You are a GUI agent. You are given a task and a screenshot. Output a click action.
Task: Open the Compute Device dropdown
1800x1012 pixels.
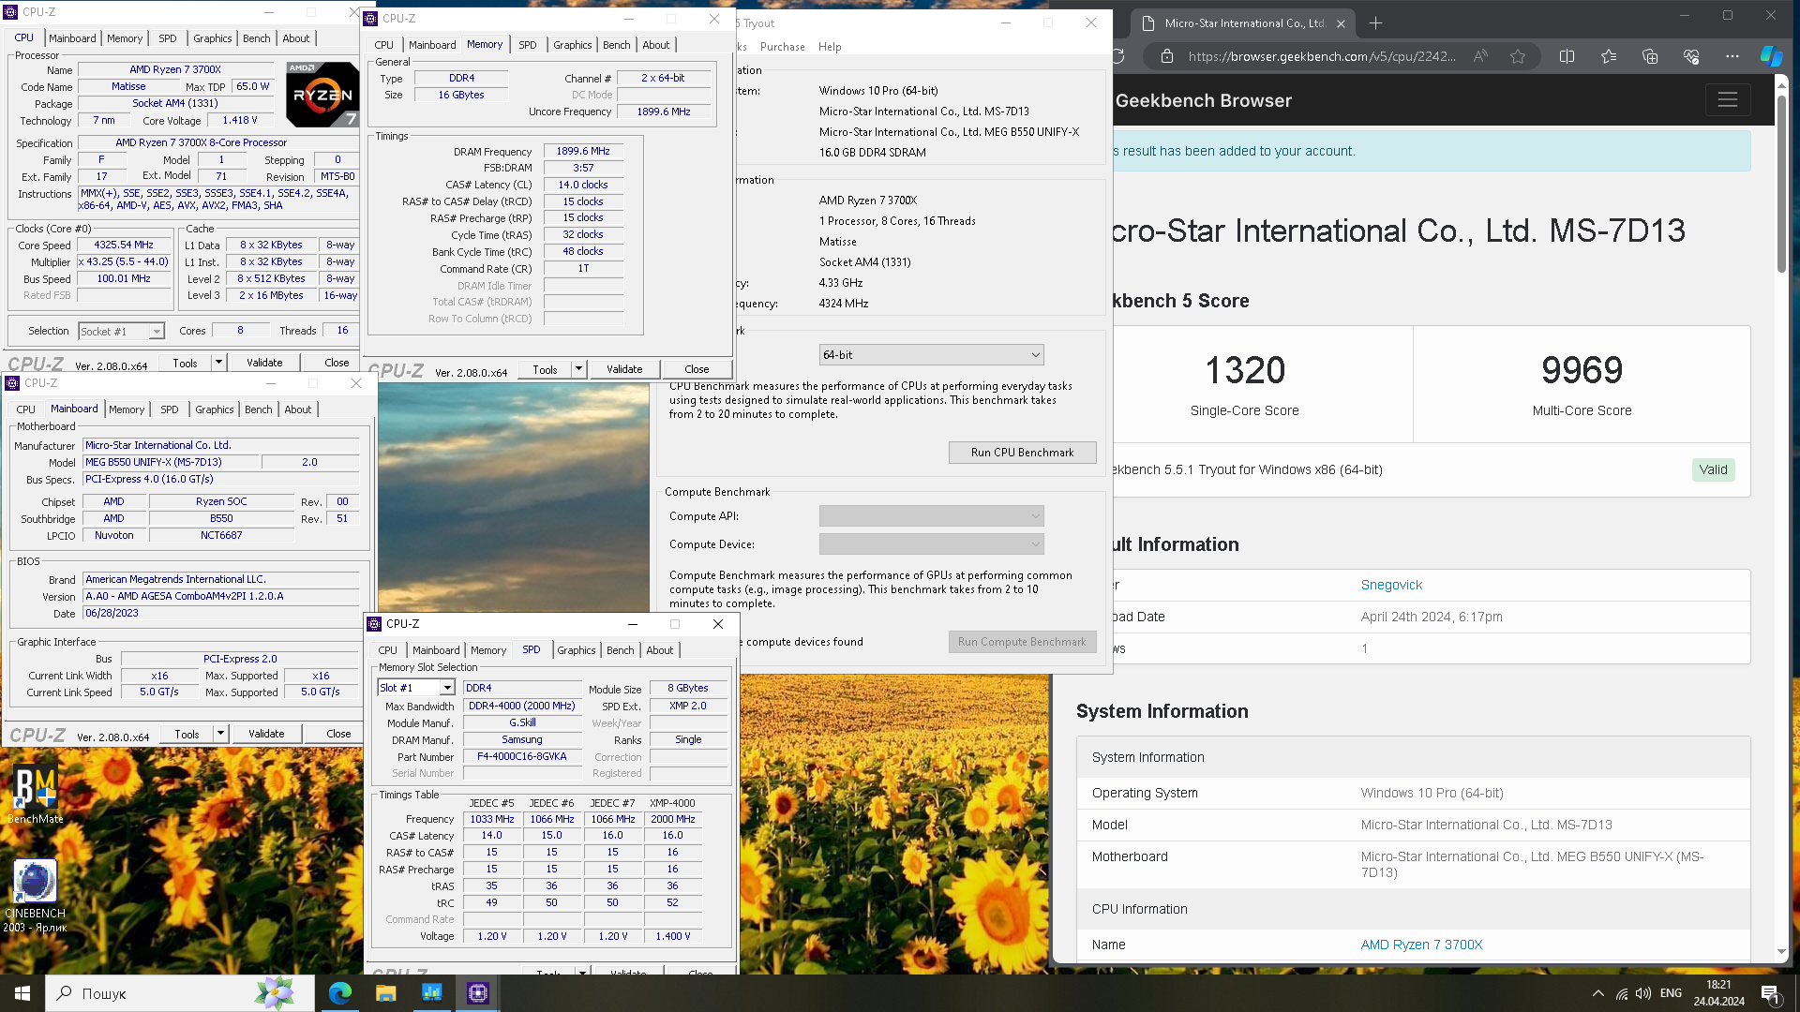pos(931,544)
